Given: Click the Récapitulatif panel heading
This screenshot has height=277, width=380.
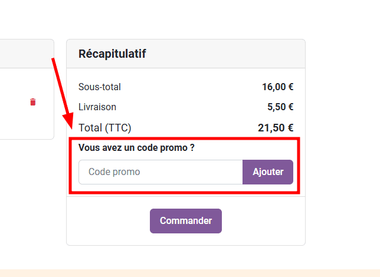Looking at the screenshot, I should tap(112, 54).
